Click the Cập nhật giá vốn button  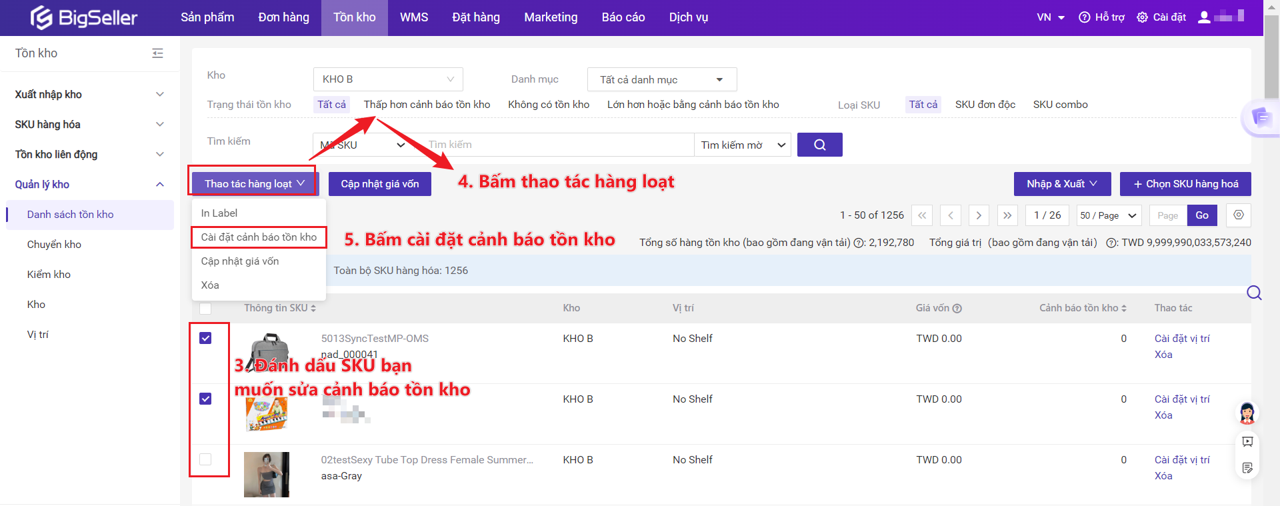pyautogui.click(x=380, y=184)
